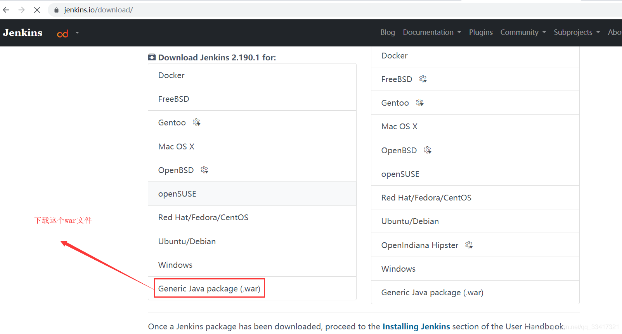Viewport: 622px width, 334px height.
Task: Select openSUSE in the left download list
Action: [252, 194]
